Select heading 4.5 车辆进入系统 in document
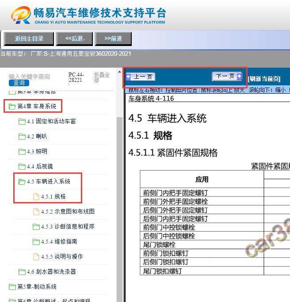290x302 pixels. pyautogui.click(x=168, y=118)
